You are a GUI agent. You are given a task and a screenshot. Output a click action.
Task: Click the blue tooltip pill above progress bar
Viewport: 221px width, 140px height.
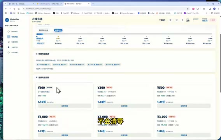[58, 30]
